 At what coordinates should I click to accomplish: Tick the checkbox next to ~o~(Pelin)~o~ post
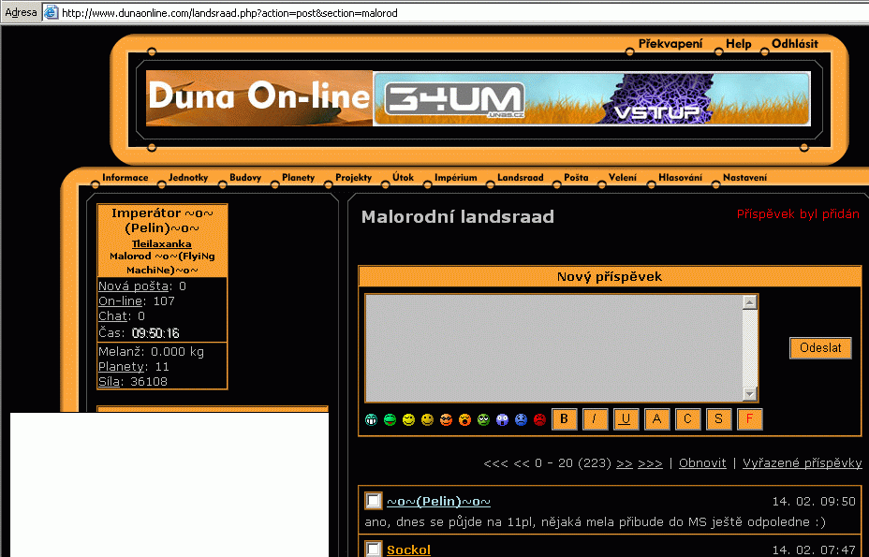pyautogui.click(x=374, y=501)
